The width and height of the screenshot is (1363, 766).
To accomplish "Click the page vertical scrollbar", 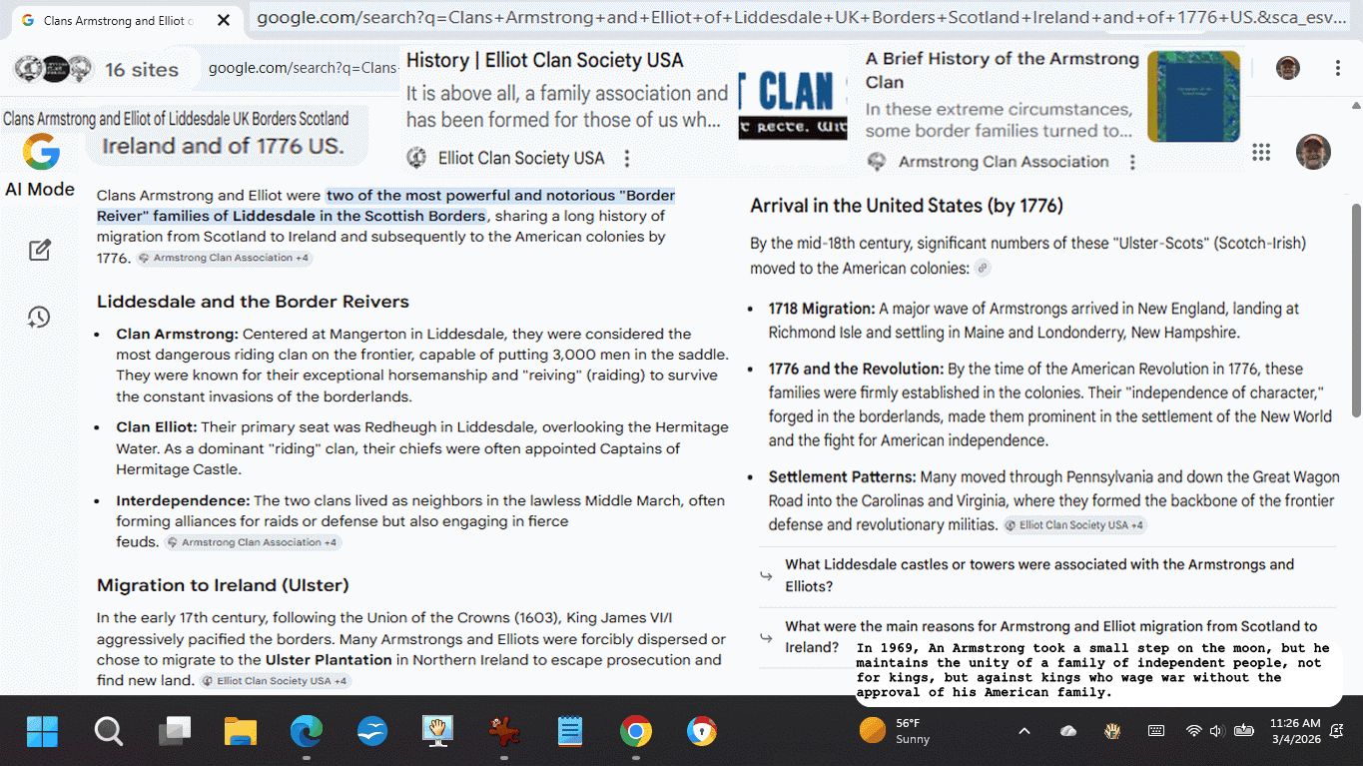I will (1355, 310).
